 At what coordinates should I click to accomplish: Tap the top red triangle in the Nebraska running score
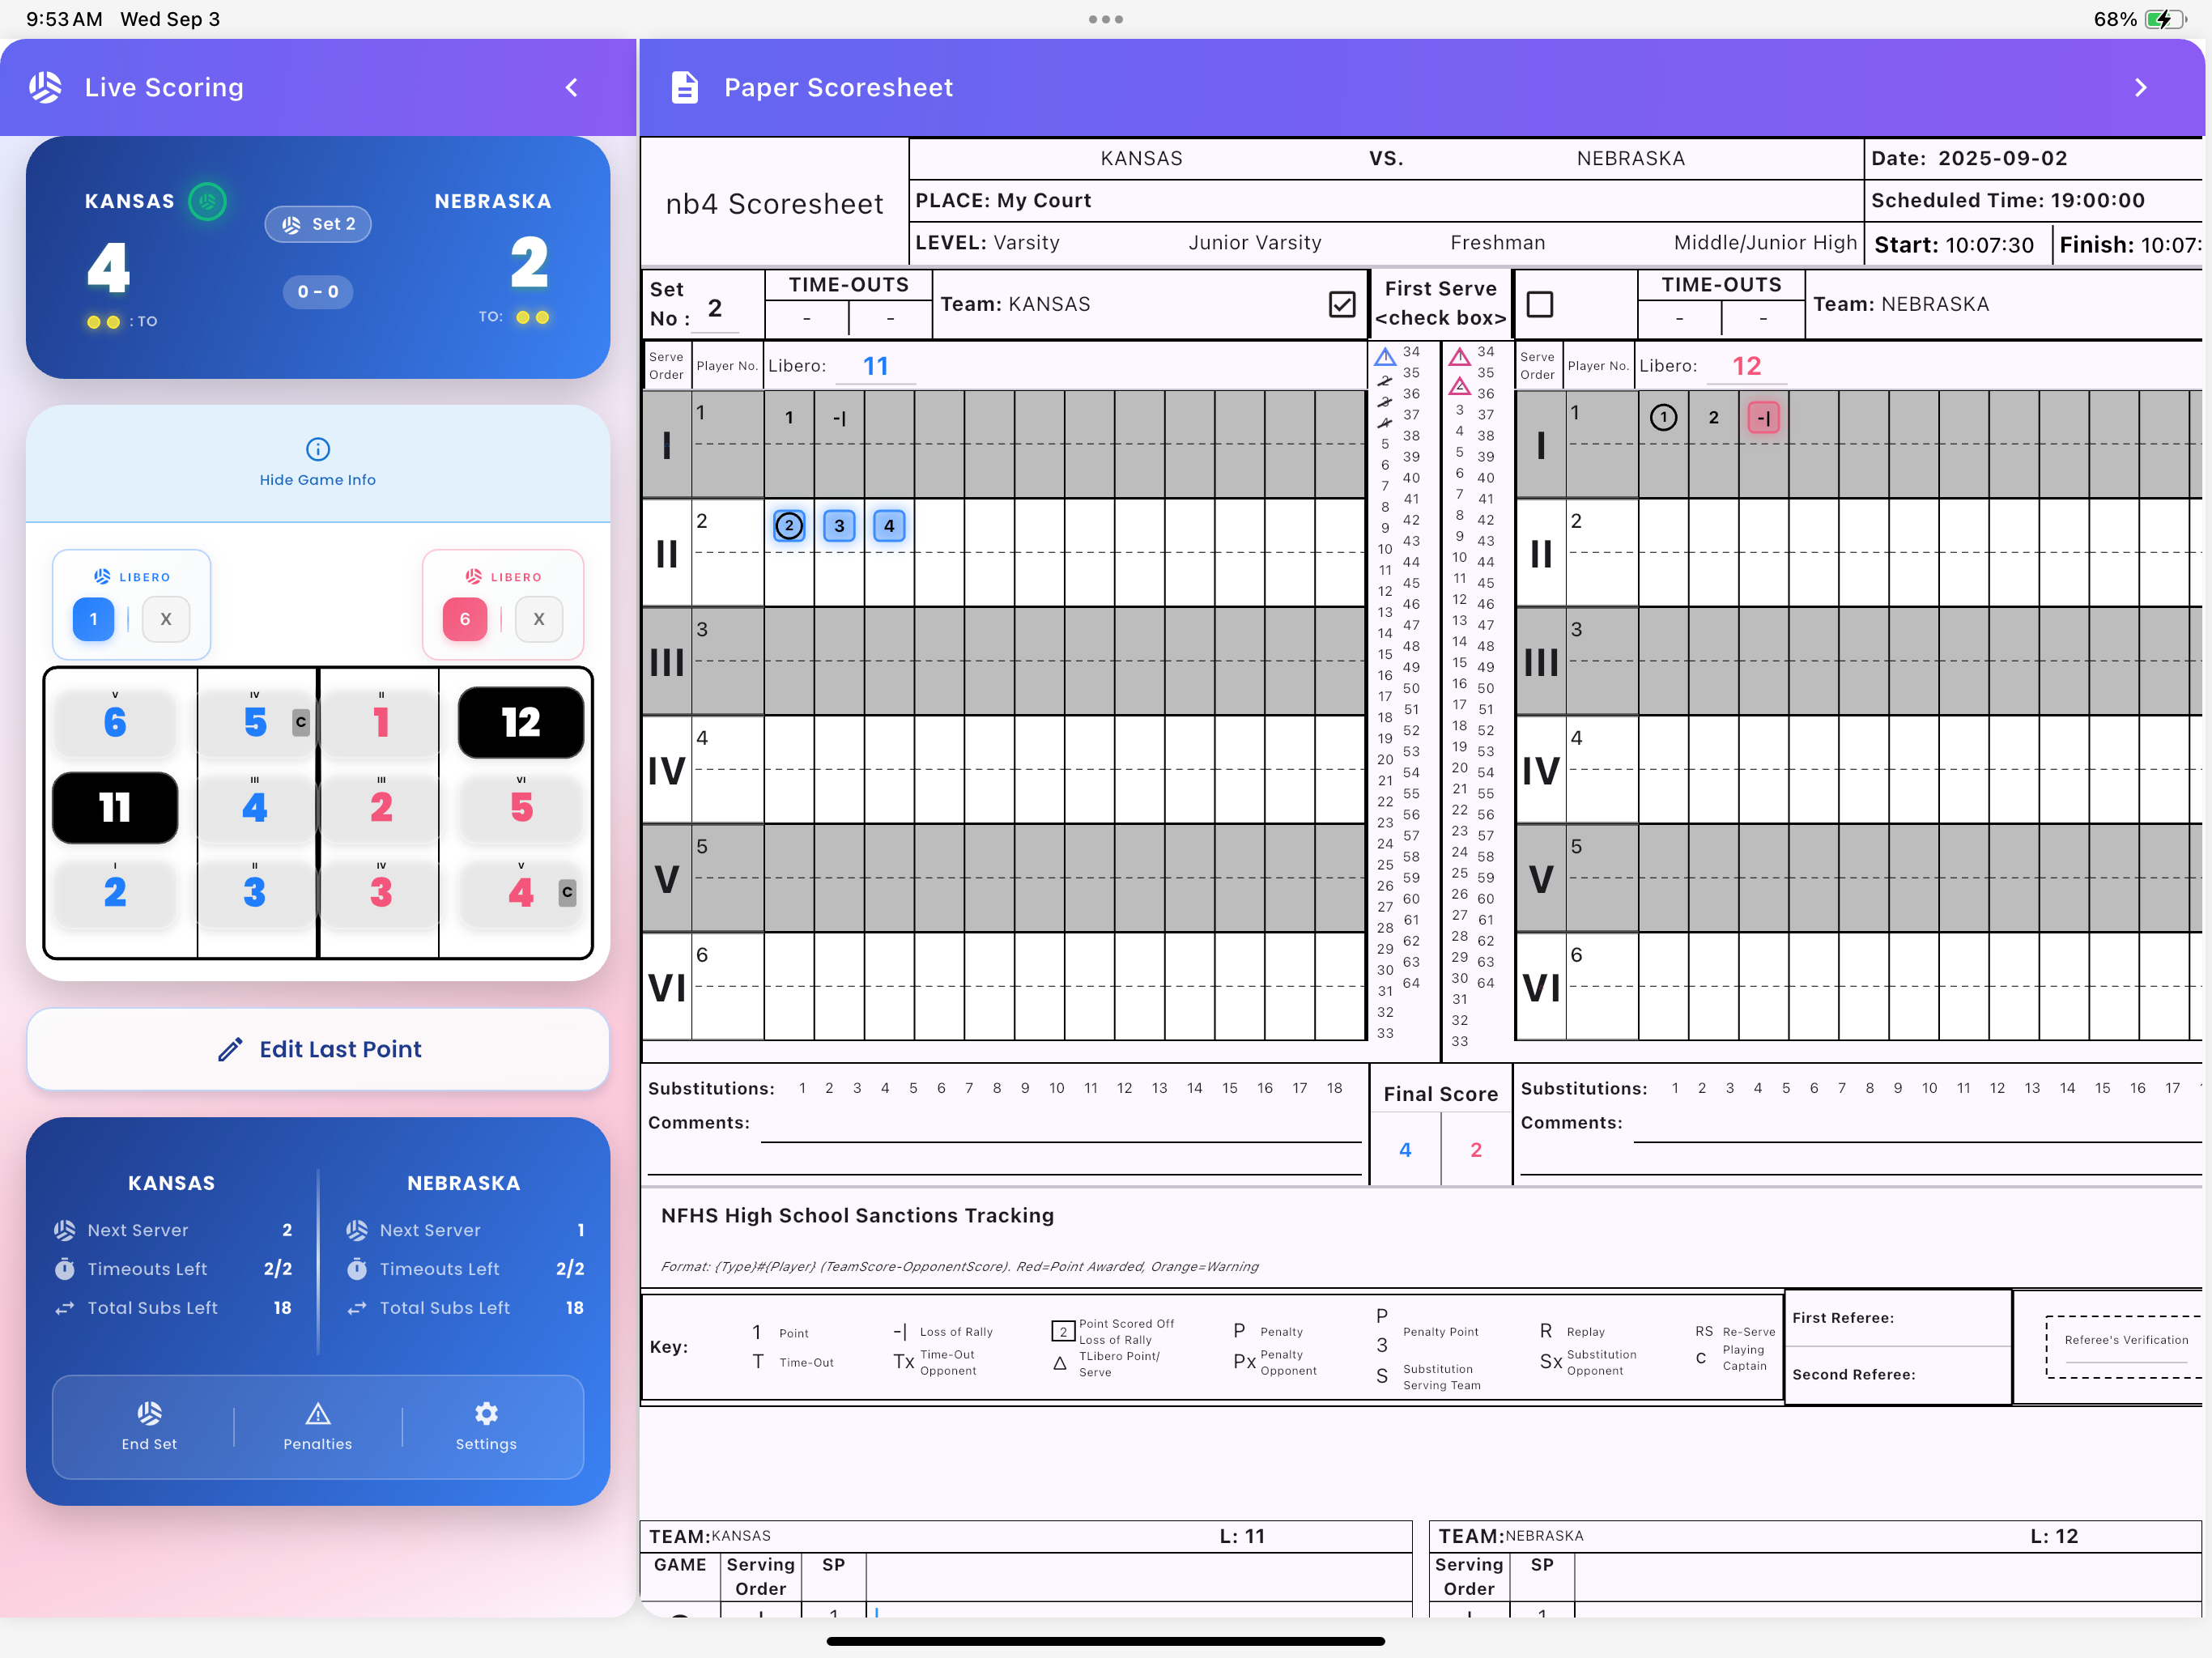(1460, 356)
